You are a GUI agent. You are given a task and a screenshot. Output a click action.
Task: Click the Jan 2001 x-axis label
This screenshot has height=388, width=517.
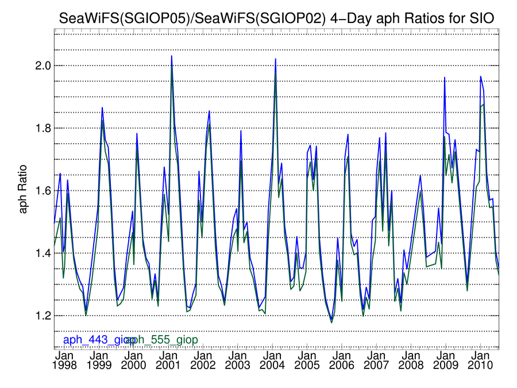pyautogui.click(x=168, y=360)
